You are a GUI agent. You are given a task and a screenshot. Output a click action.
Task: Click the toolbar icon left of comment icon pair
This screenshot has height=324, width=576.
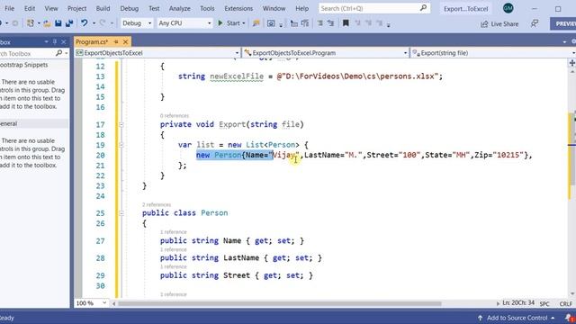tap(304, 23)
